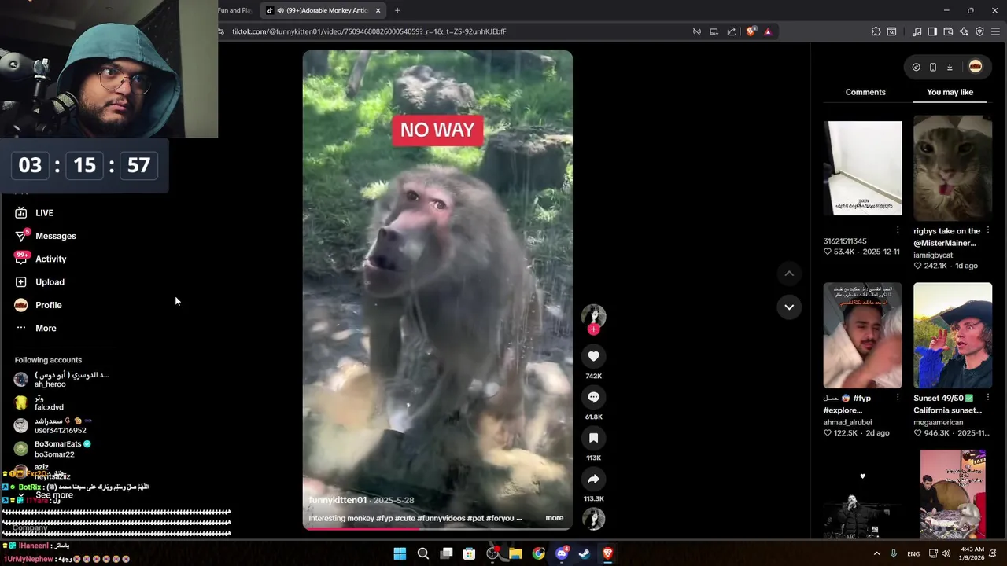Open options for the 31621511345 video

click(898, 230)
